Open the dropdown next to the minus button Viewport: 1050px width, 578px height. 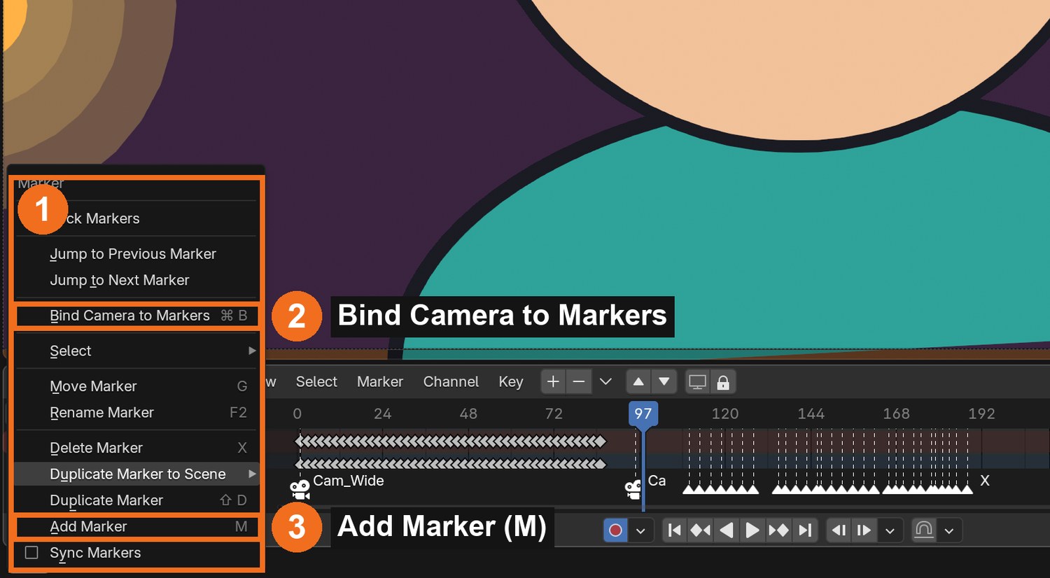(605, 382)
